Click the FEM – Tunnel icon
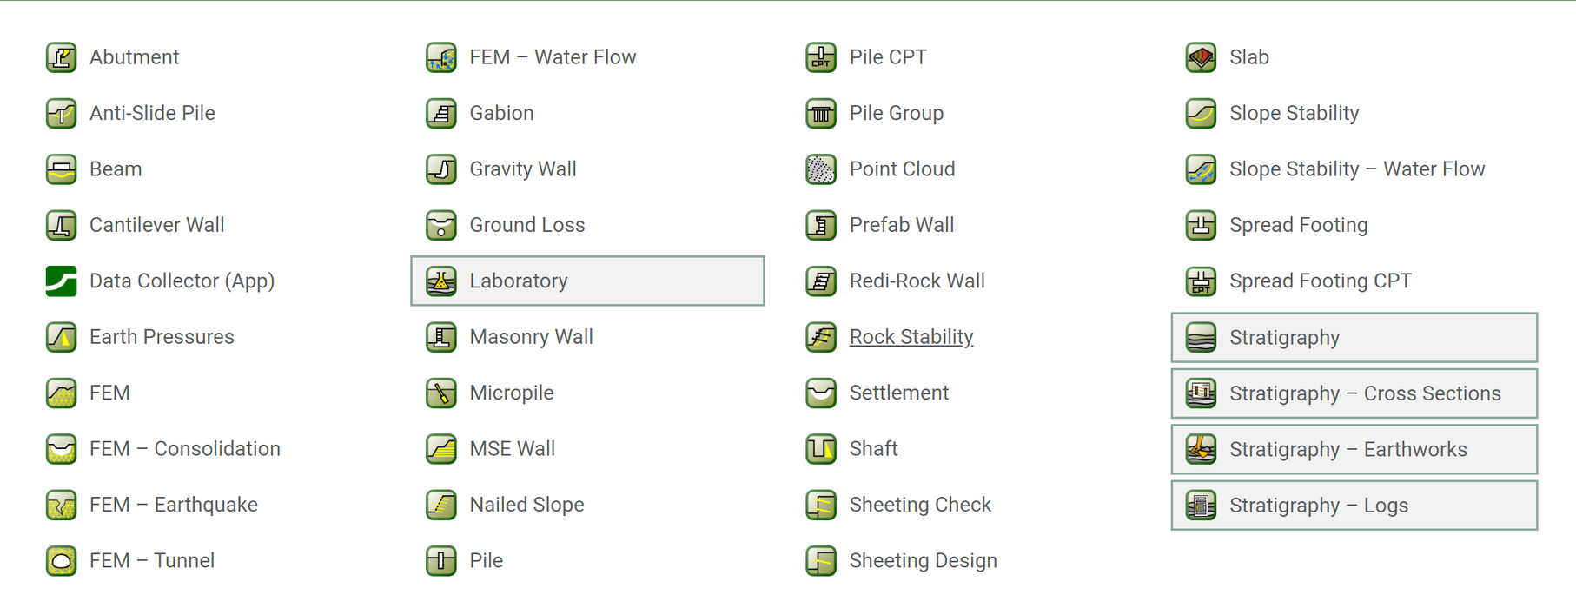This screenshot has width=1576, height=608. pos(61,561)
